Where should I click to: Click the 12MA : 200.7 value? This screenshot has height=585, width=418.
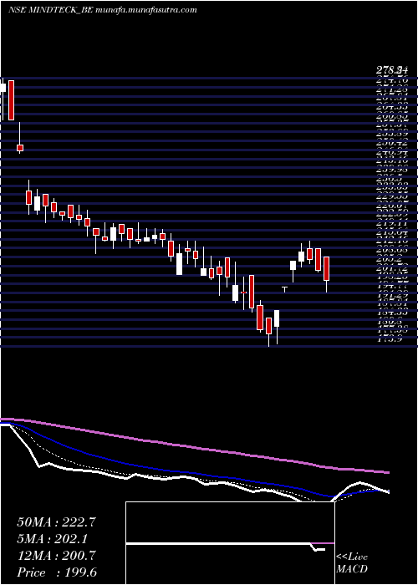pos(57,556)
